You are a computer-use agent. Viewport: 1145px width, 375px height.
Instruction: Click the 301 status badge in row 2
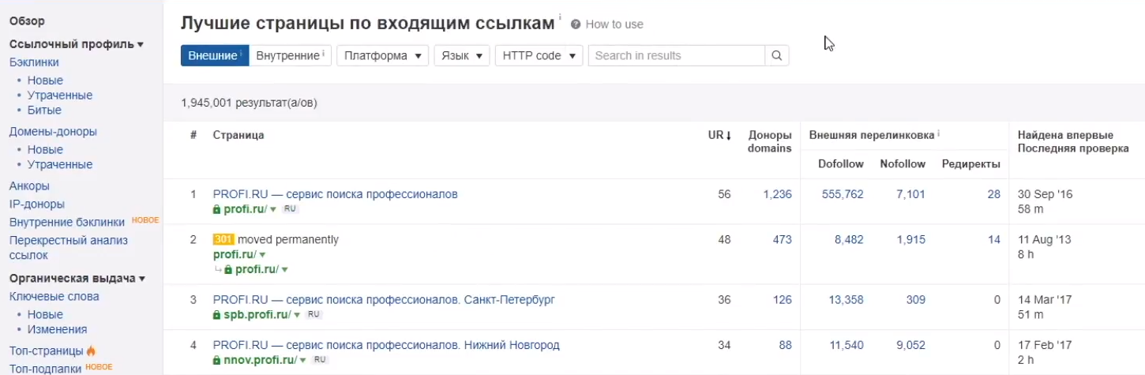(x=223, y=240)
